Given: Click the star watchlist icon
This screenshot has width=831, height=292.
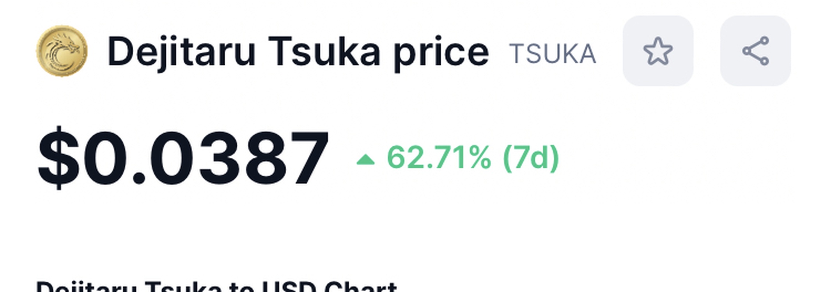Looking at the screenshot, I should click(658, 51).
